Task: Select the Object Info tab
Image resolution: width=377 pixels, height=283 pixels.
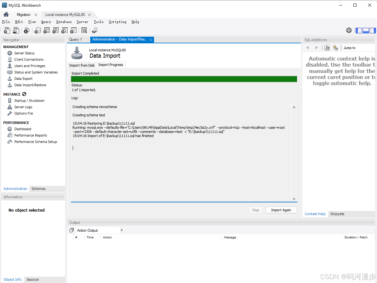Action: pos(12,279)
